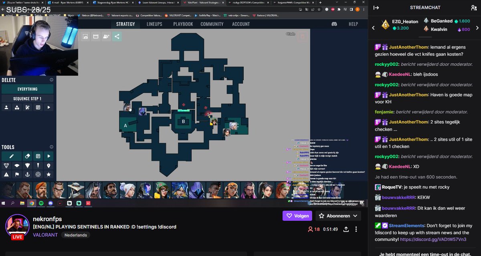Open a new browser tab with plus
This screenshot has width=481, height=256.
pos(320,2)
